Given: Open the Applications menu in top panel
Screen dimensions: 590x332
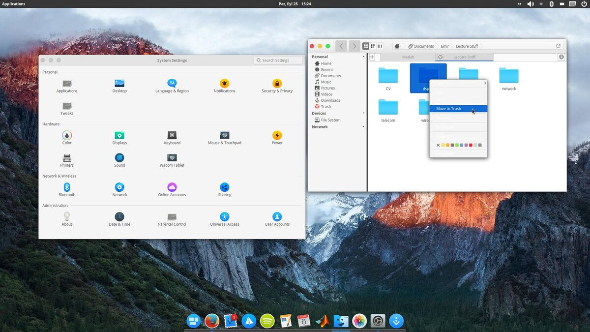Looking at the screenshot, I should coord(14,4).
